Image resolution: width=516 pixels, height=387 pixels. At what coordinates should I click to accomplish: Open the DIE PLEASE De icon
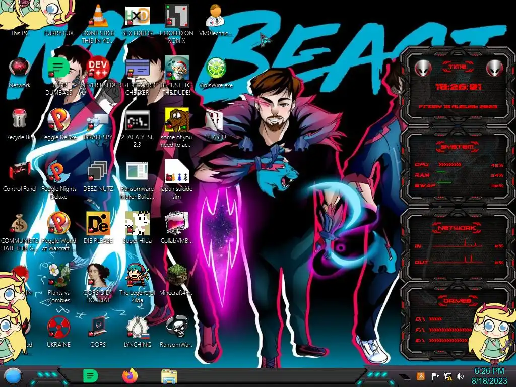click(x=98, y=223)
